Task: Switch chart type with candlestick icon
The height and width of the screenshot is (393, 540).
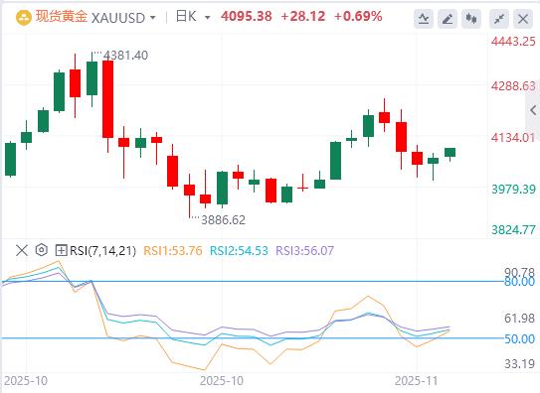Action: click(471, 19)
